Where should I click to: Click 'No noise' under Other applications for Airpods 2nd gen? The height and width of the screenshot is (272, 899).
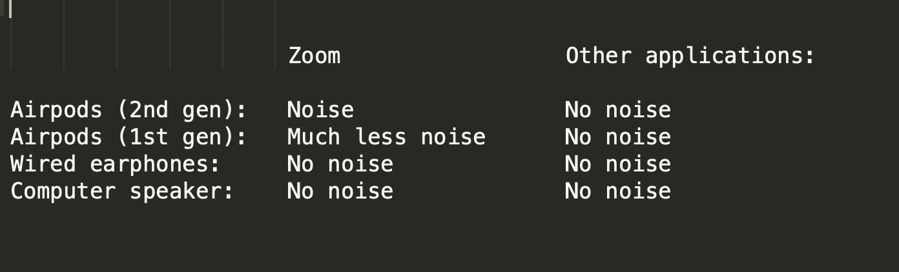(x=618, y=110)
